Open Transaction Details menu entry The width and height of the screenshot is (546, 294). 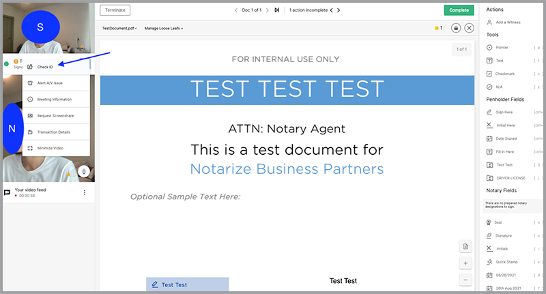click(56, 132)
